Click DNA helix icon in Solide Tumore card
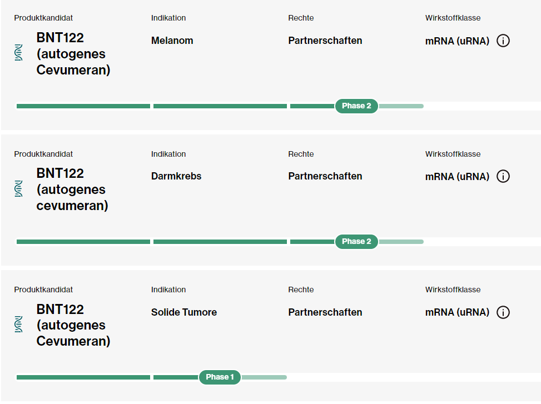 [19, 325]
